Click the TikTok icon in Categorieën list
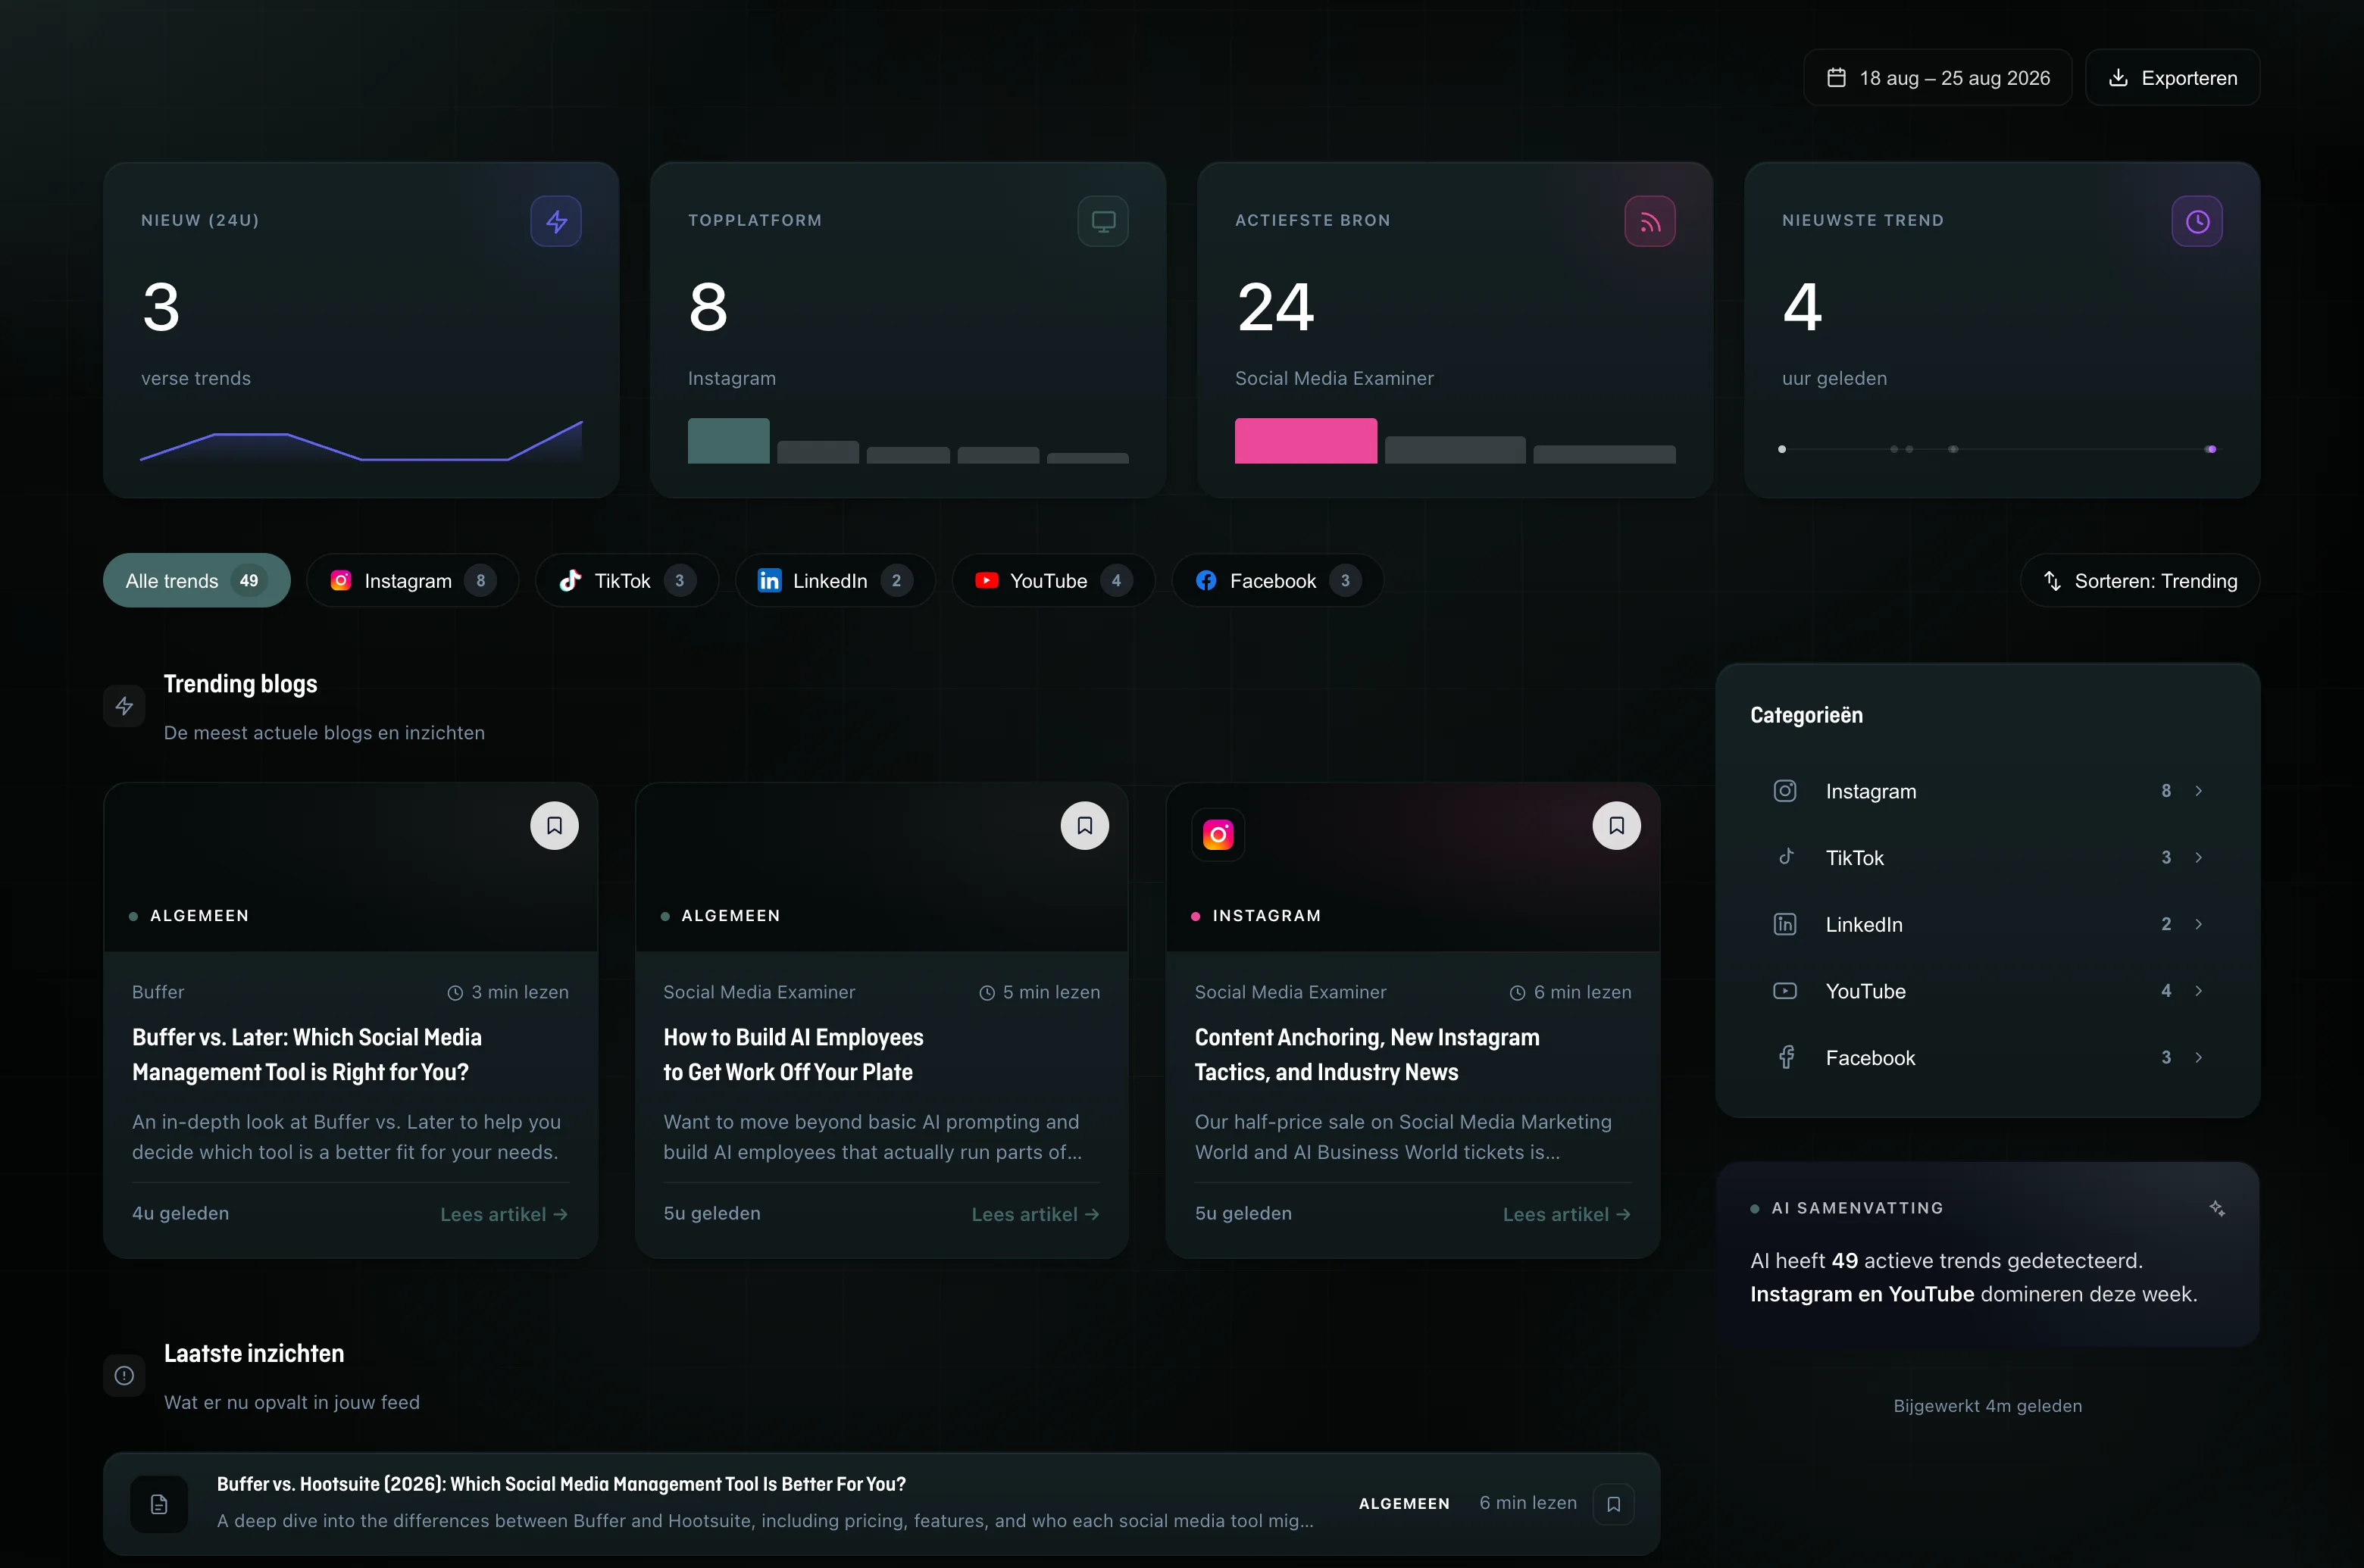 point(1785,857)
